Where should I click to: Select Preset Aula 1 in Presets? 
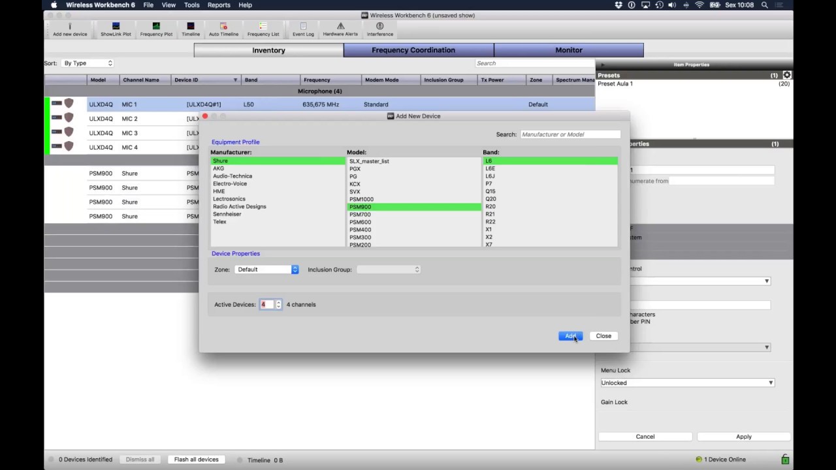coord(694,84)
